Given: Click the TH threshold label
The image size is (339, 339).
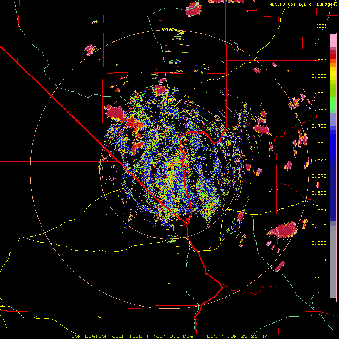Looking at the screenshot, I should click(324, 293).
